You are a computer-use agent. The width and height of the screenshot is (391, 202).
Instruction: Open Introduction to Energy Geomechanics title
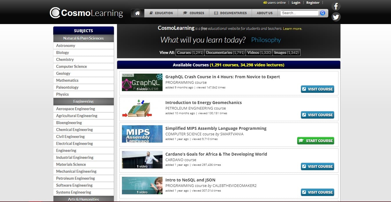click(203, 103)
